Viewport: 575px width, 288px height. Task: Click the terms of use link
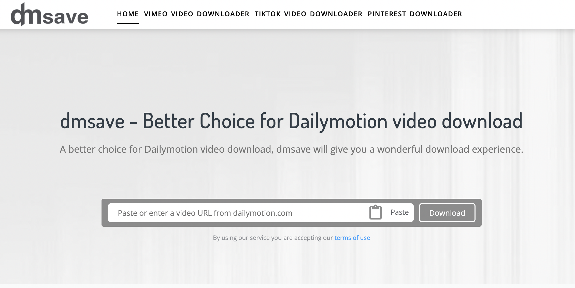click(352, 237)
